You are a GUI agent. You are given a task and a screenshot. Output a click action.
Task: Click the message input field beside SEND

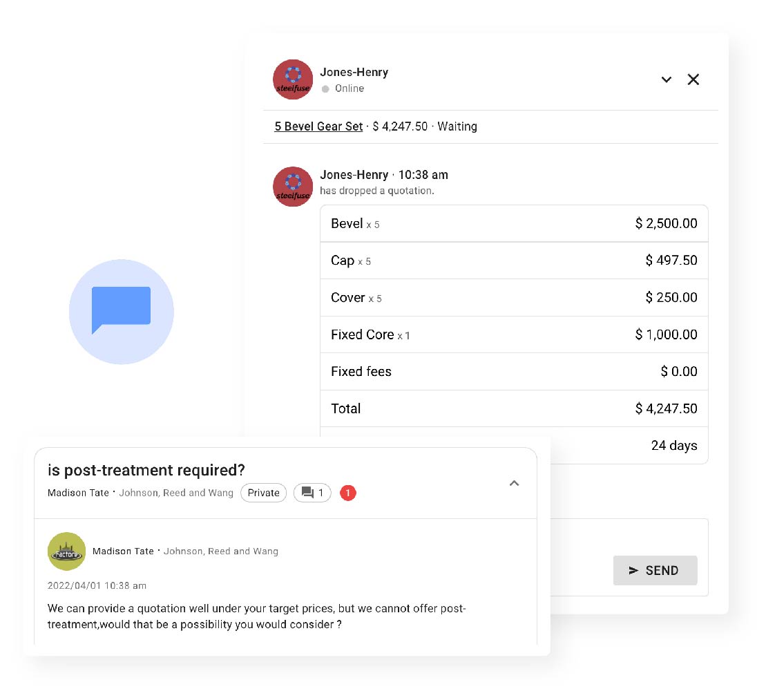629,557
